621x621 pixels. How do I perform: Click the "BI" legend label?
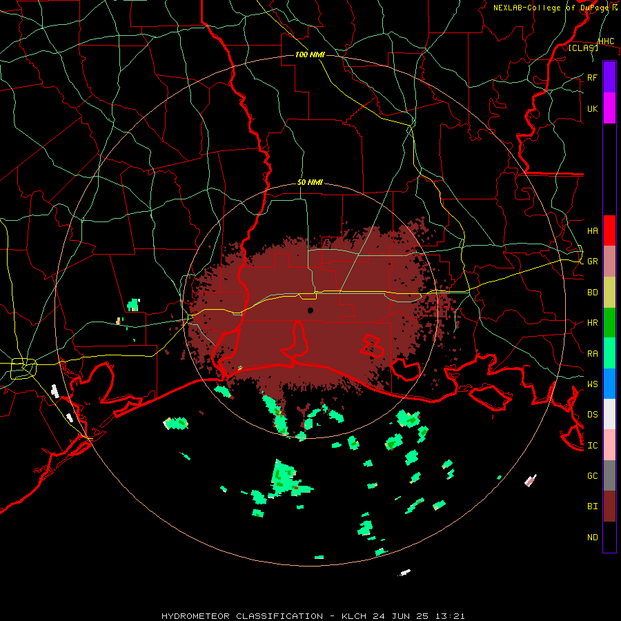tap(592, 506)
